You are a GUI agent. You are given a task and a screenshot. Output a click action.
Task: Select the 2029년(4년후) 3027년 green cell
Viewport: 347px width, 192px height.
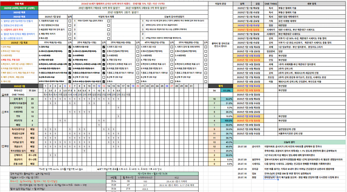click(x=19, y=8)
